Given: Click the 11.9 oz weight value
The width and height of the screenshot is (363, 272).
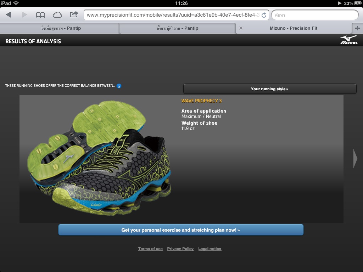Looking at the screenshot, I should coord(188,128).
